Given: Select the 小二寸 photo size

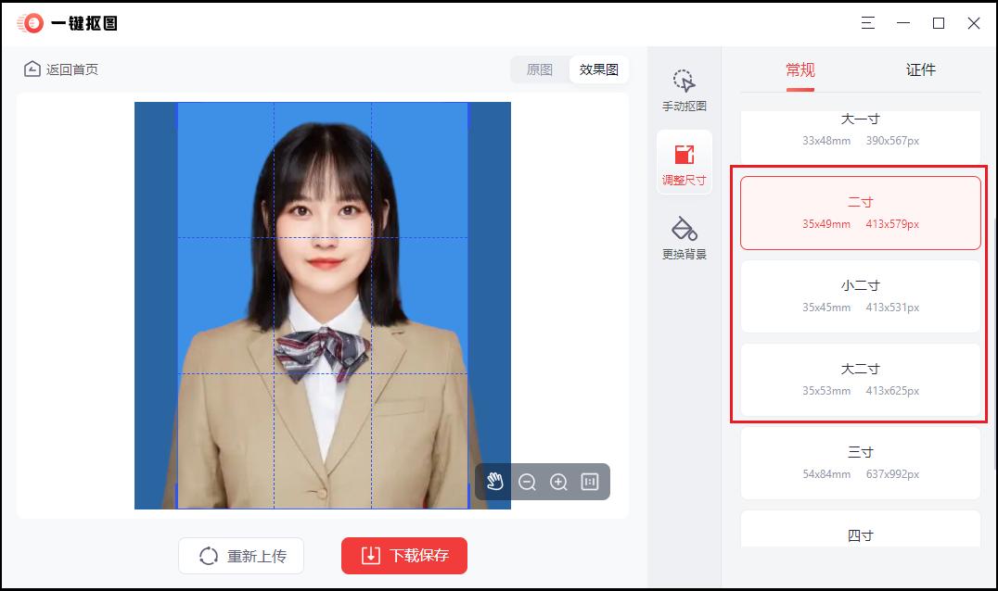Looking at the screenshot, I should coord(860,296).
